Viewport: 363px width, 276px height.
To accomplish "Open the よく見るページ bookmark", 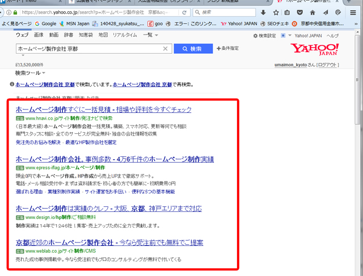I will 16,24.
